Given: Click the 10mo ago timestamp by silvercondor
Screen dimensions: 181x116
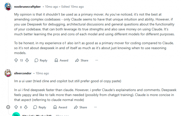Looking at the screenshot, I should point(42,73).
